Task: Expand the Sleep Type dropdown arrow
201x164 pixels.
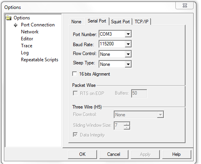Action: coord(128,64)
